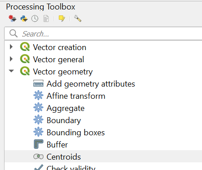Click QGIS icon beside Vector creation

pyautogui.click(x=25, y=47)
